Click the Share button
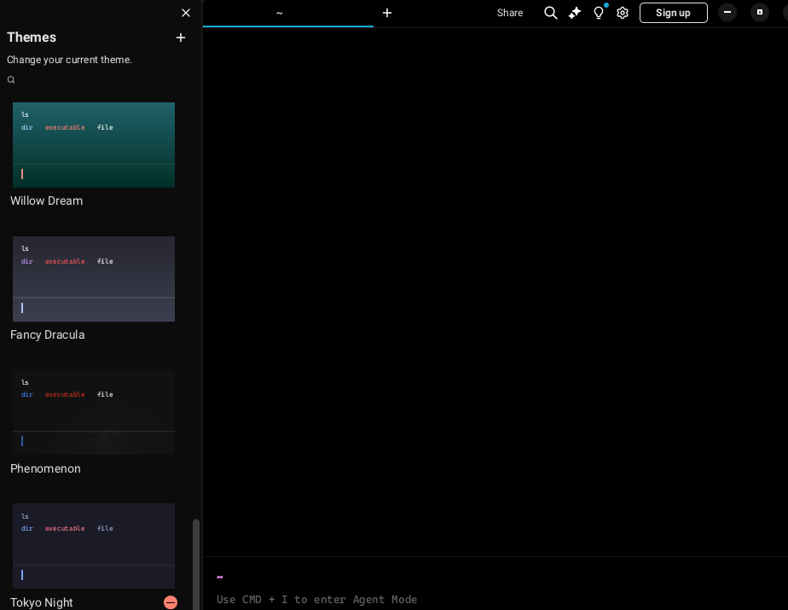This screenshot has width=788, height=610. point(510,13)
